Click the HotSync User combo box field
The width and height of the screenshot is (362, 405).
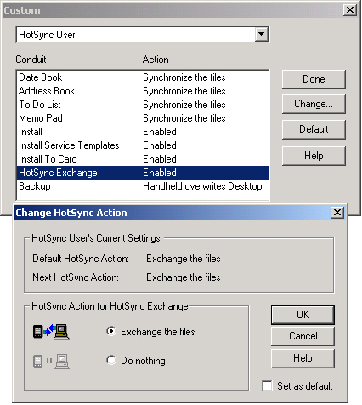[x=143, y=35]
